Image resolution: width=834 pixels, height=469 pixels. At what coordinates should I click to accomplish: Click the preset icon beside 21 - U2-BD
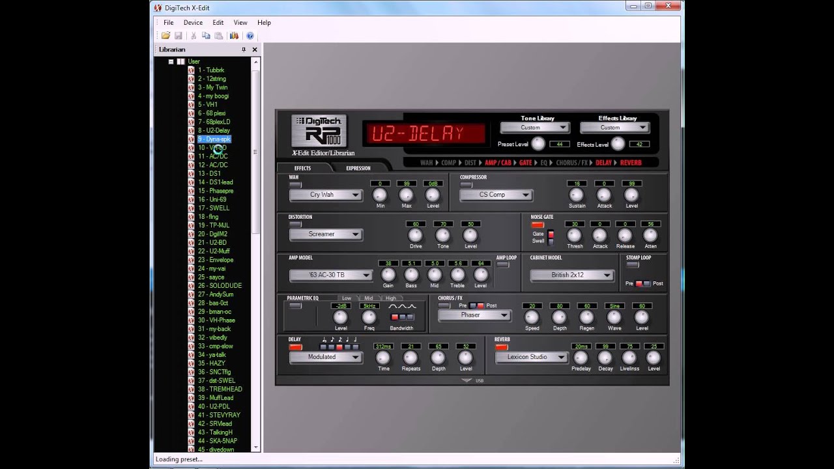tap(191, 243)
